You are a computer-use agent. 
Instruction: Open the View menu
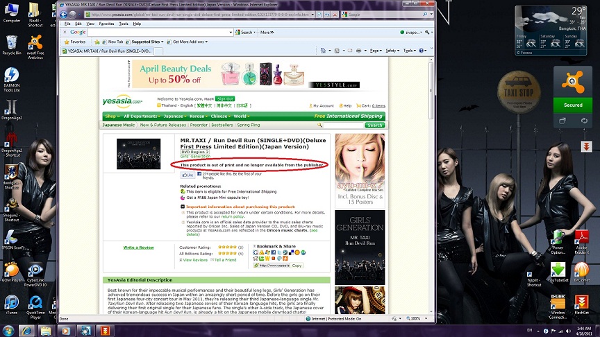[90, 24]
